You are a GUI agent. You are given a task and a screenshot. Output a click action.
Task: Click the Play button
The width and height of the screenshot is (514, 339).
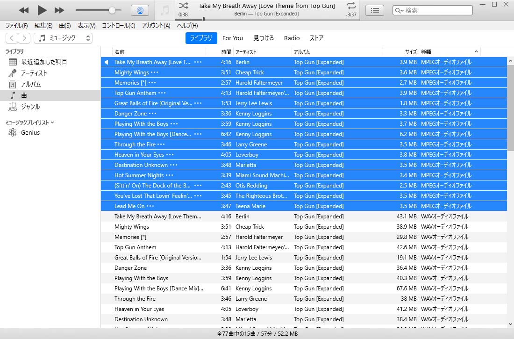(42, 10)
